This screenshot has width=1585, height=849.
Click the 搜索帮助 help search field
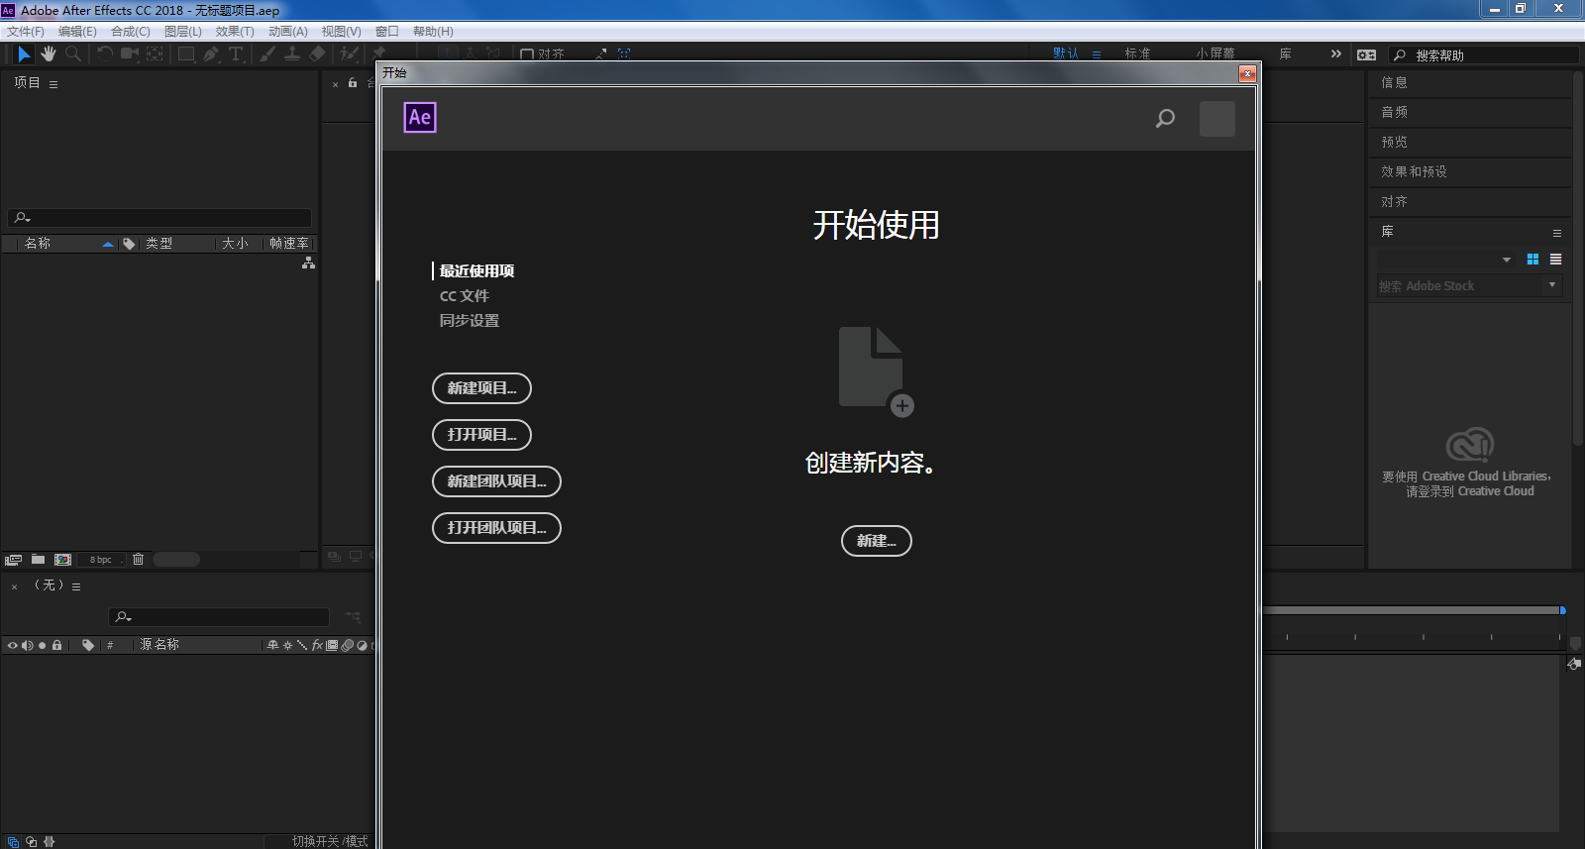pyautogui.click(x=1483, y=55)
